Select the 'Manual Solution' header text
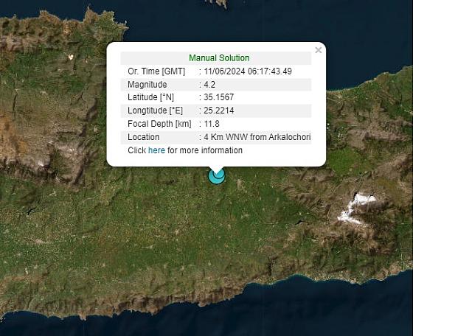Screen dimensions: 472x336 coord(219,58)
